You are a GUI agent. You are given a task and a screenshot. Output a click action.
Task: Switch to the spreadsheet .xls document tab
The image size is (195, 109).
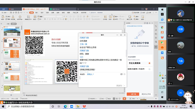(63, 9)
